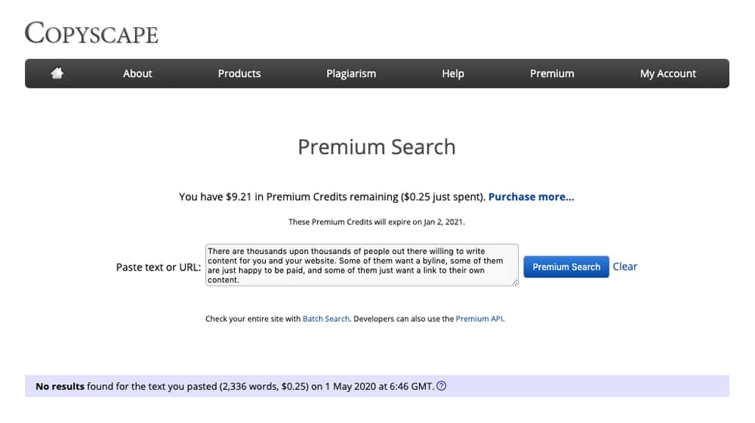The image size is (755, 423).
Task: Go to the Plagiarism section
Action: (x=351, y=73)
